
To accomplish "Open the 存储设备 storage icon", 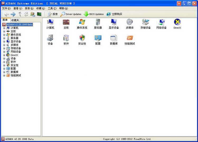I will pos(145,22).
